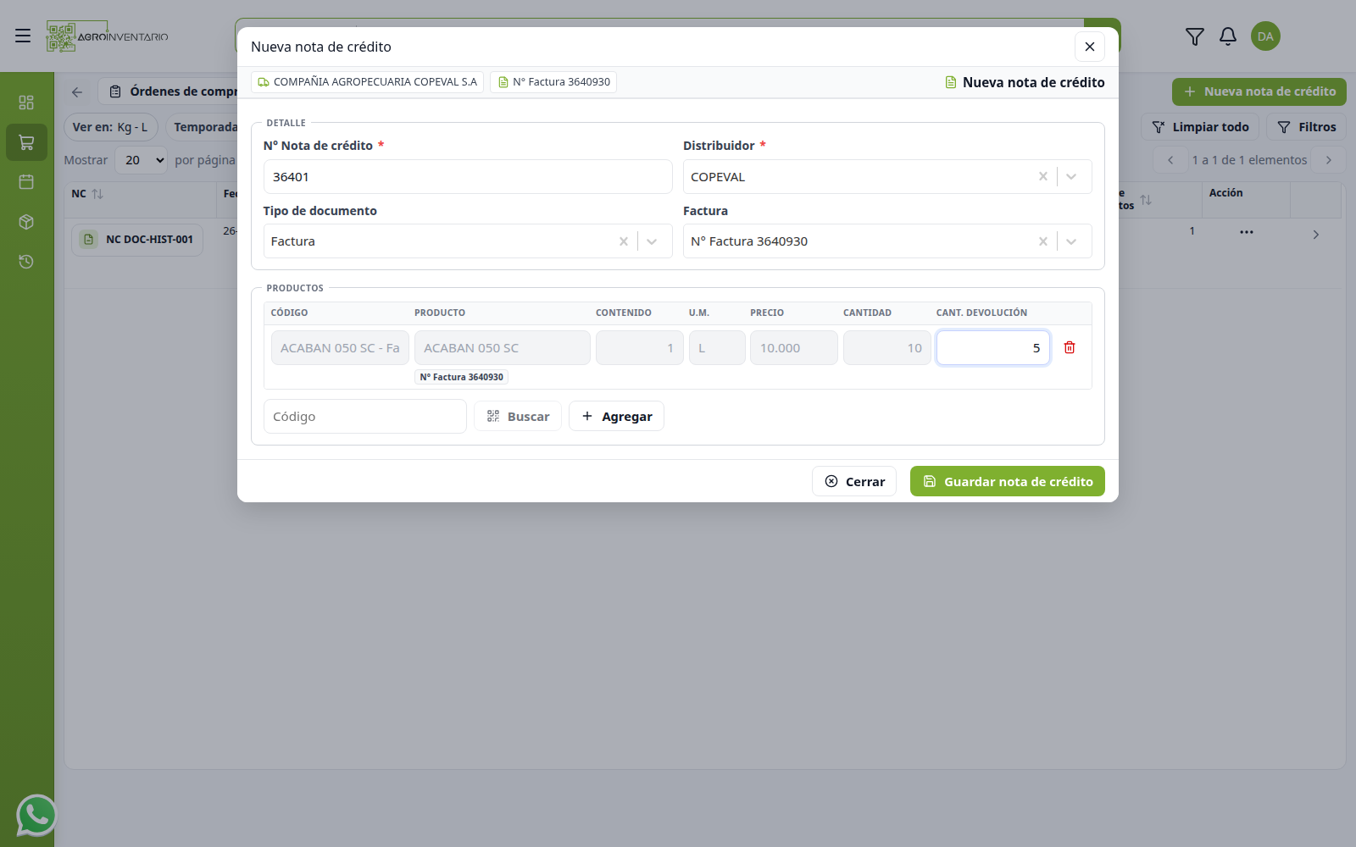This screenshot has width=1356, height=847.
Task: Clear the COPEVAL distributor selection
Action: [x=1043, y=176]
